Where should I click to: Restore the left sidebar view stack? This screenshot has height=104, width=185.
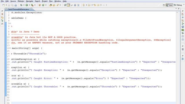pos(2,11)
